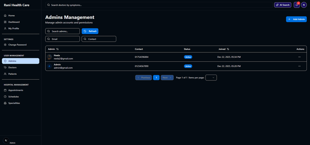Viewport: 310px width, 145px height.
Task: Open Dashboard from the sidebar
Action: (x=14, y=22)
